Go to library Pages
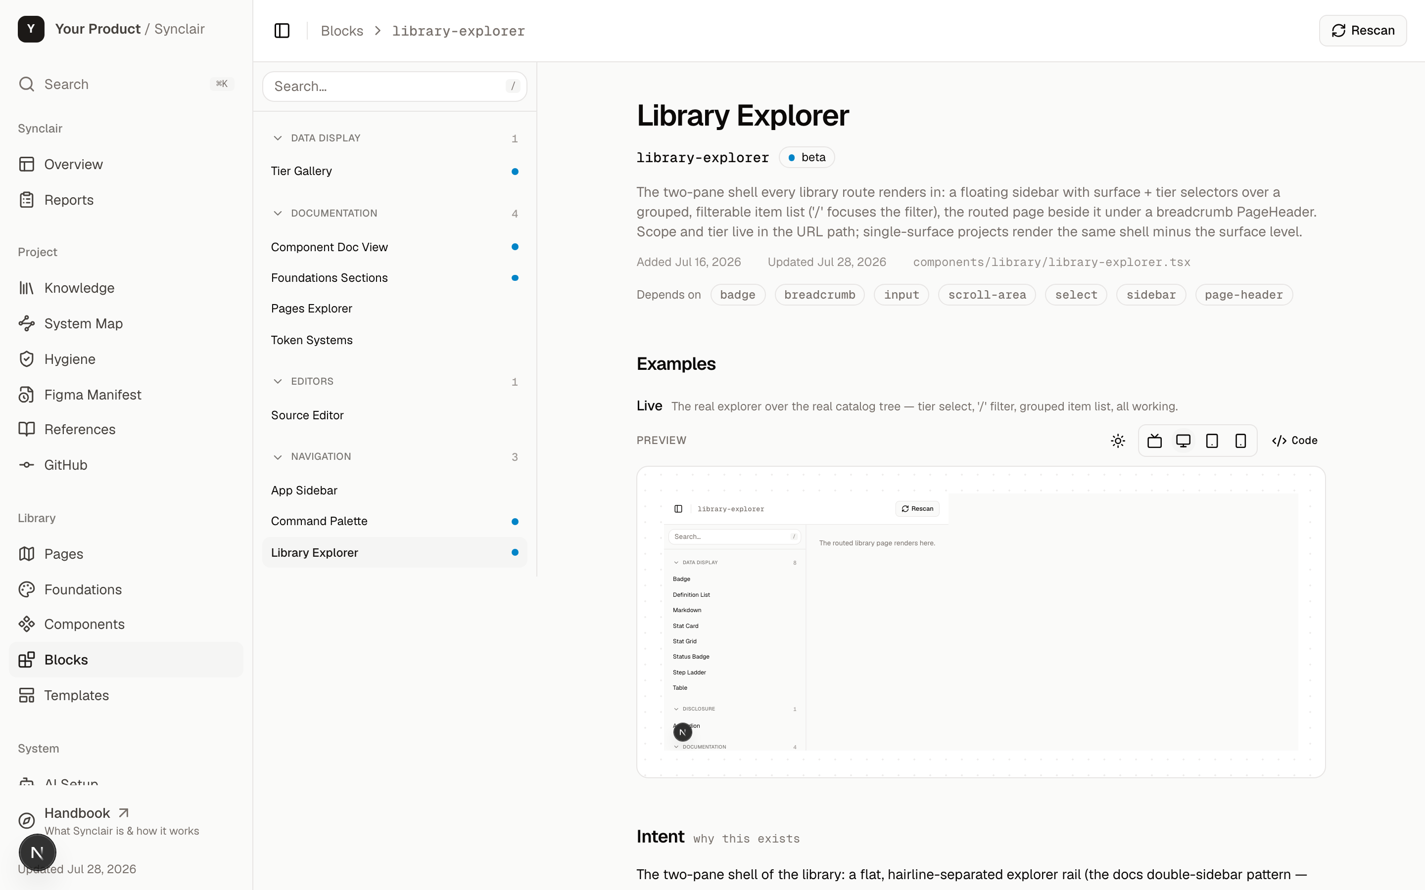The height and width of the screenshot is (890, 1425). click(x=126, y=554)
